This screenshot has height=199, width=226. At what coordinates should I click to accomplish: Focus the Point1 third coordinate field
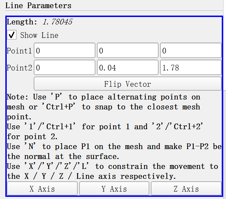point(191,51)
